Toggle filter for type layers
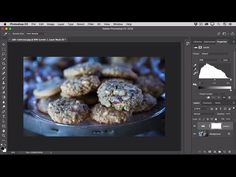Image resolution: width=236 pixels, height=177 pixels. (221, 109)
